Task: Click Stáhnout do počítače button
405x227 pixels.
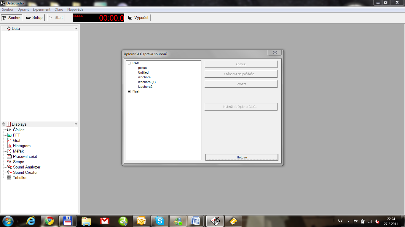Action: coord(241,74)
